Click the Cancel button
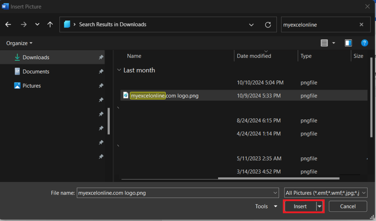Viewport: 376px width, 221px height. click(348, 206)
